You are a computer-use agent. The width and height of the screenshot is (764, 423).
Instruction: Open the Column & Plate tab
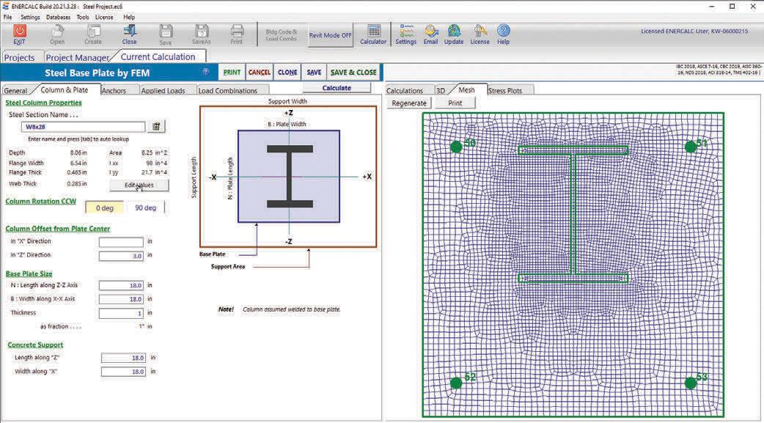(x=65, y=89)
